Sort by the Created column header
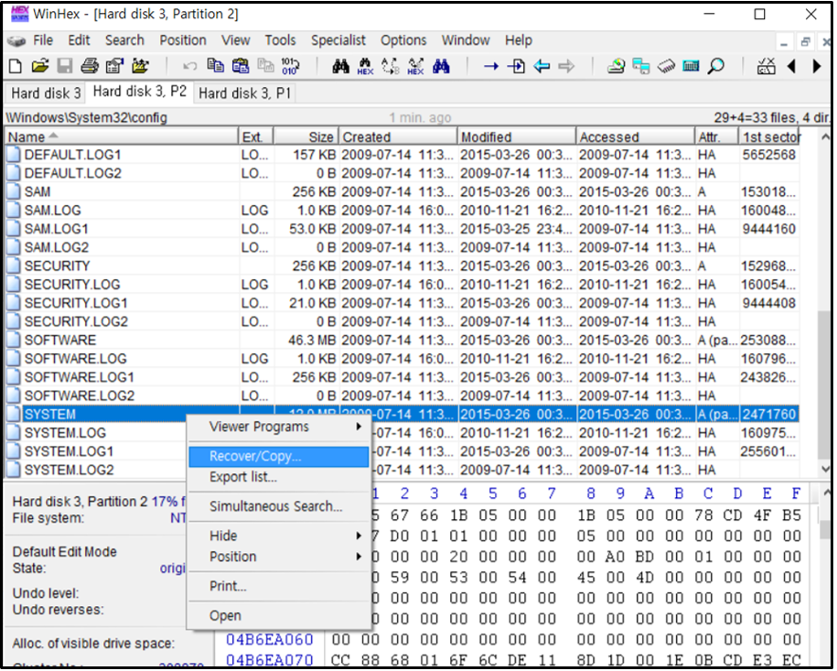The image size is (837, 671). 398,137
